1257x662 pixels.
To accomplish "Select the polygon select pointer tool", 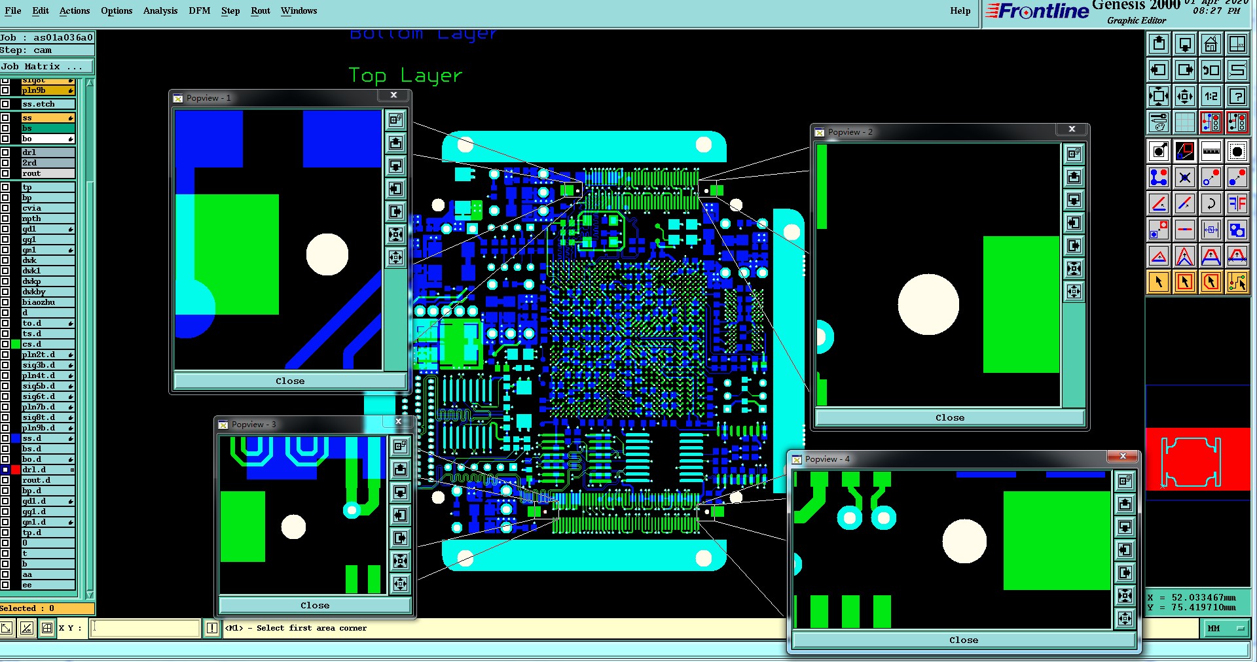I will 1211,282.
